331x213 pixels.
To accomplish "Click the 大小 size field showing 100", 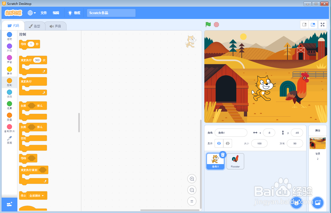I will coord(259,143).
